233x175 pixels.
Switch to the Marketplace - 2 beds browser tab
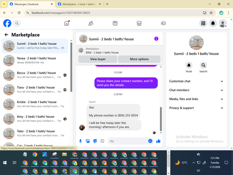tap(79, 4)
